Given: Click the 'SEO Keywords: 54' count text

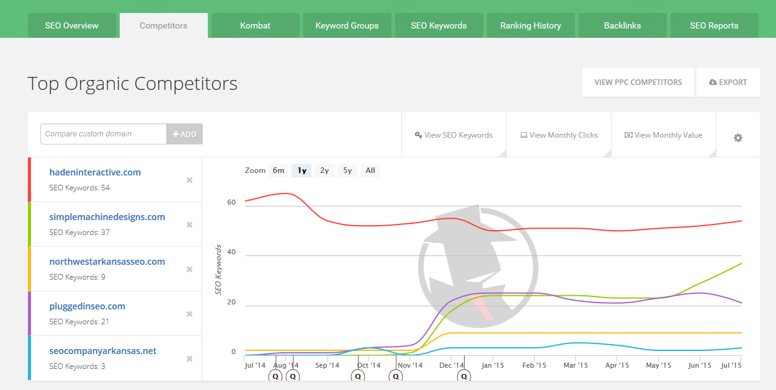Looking at the screenshot, I should [79, 188].
